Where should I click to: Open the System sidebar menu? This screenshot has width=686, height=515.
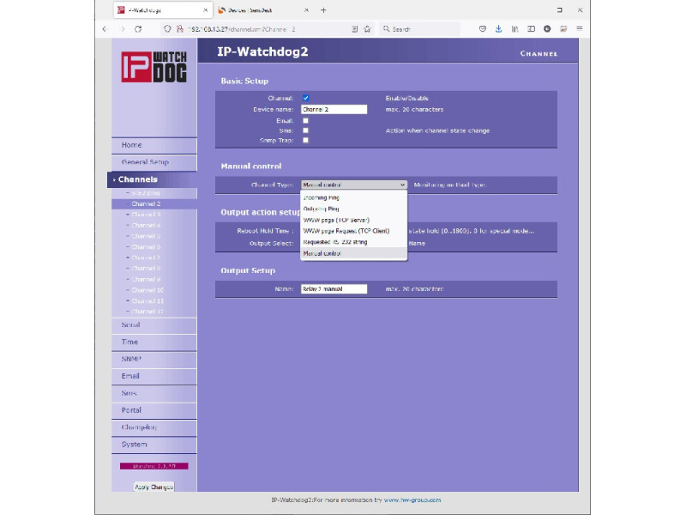point(154,445)
